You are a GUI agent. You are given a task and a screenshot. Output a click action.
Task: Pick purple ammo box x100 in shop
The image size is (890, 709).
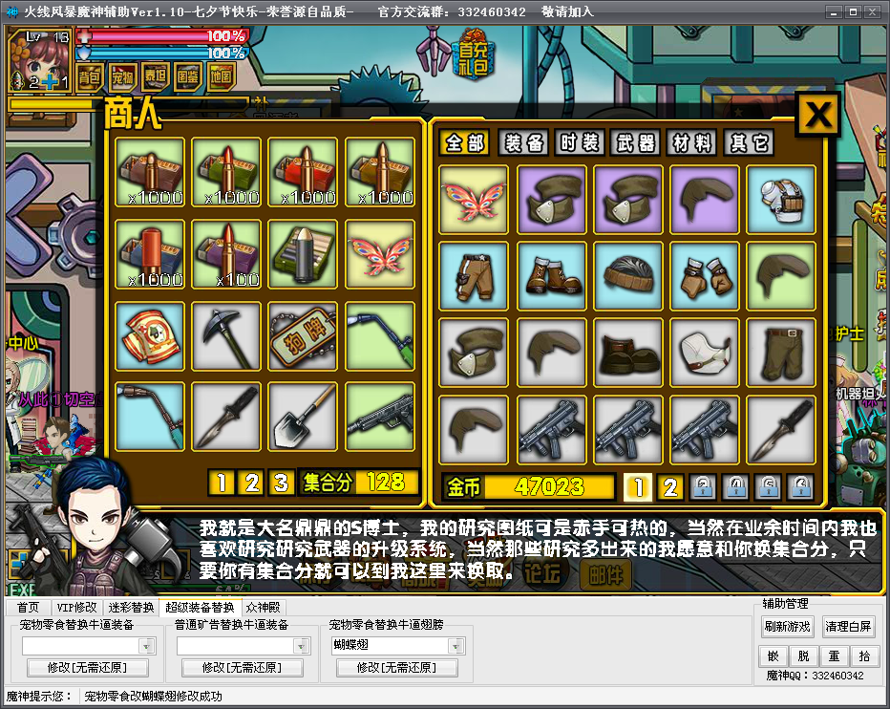226,254
